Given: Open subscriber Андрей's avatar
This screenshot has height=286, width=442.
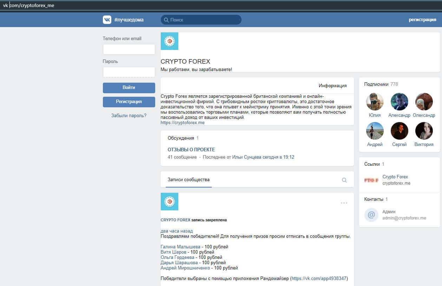Looking at the screenshot, I should click(x=375, y=131).
